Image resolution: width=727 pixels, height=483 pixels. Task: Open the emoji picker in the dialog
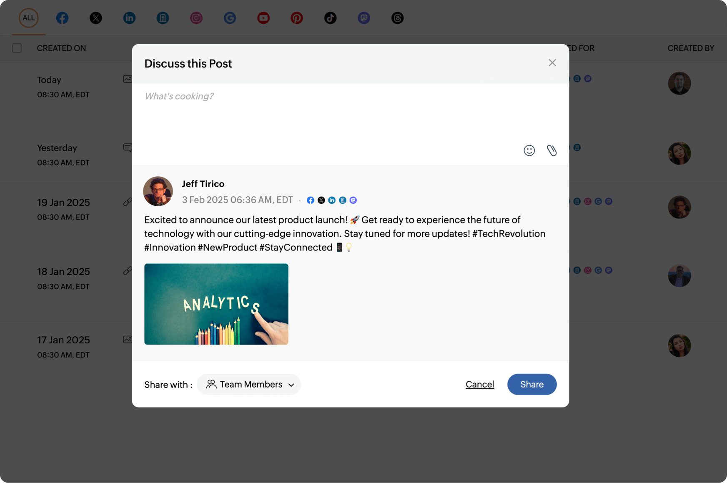pos(529,150)
